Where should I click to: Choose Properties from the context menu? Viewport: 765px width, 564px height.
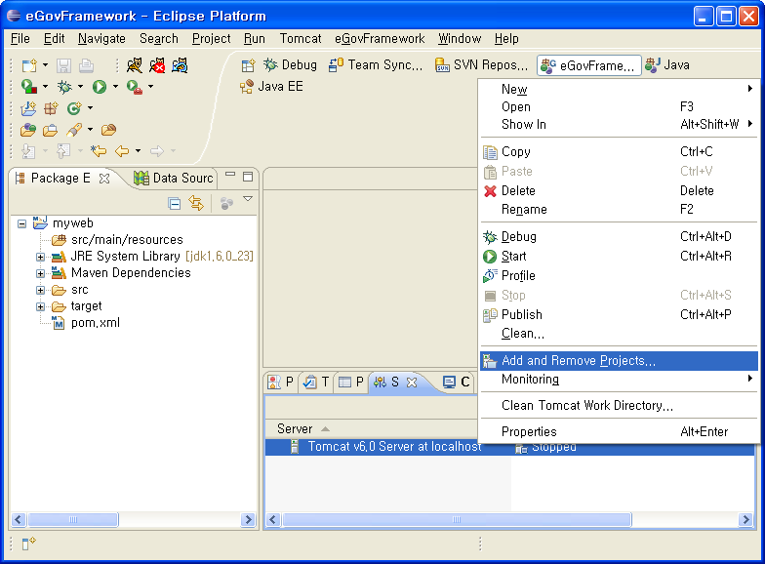(x=619, y=431)
